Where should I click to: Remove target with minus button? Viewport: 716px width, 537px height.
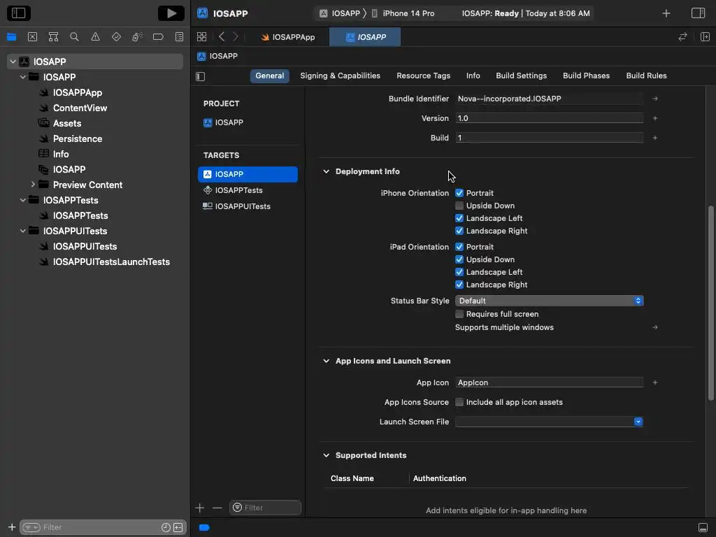(217, 508)
